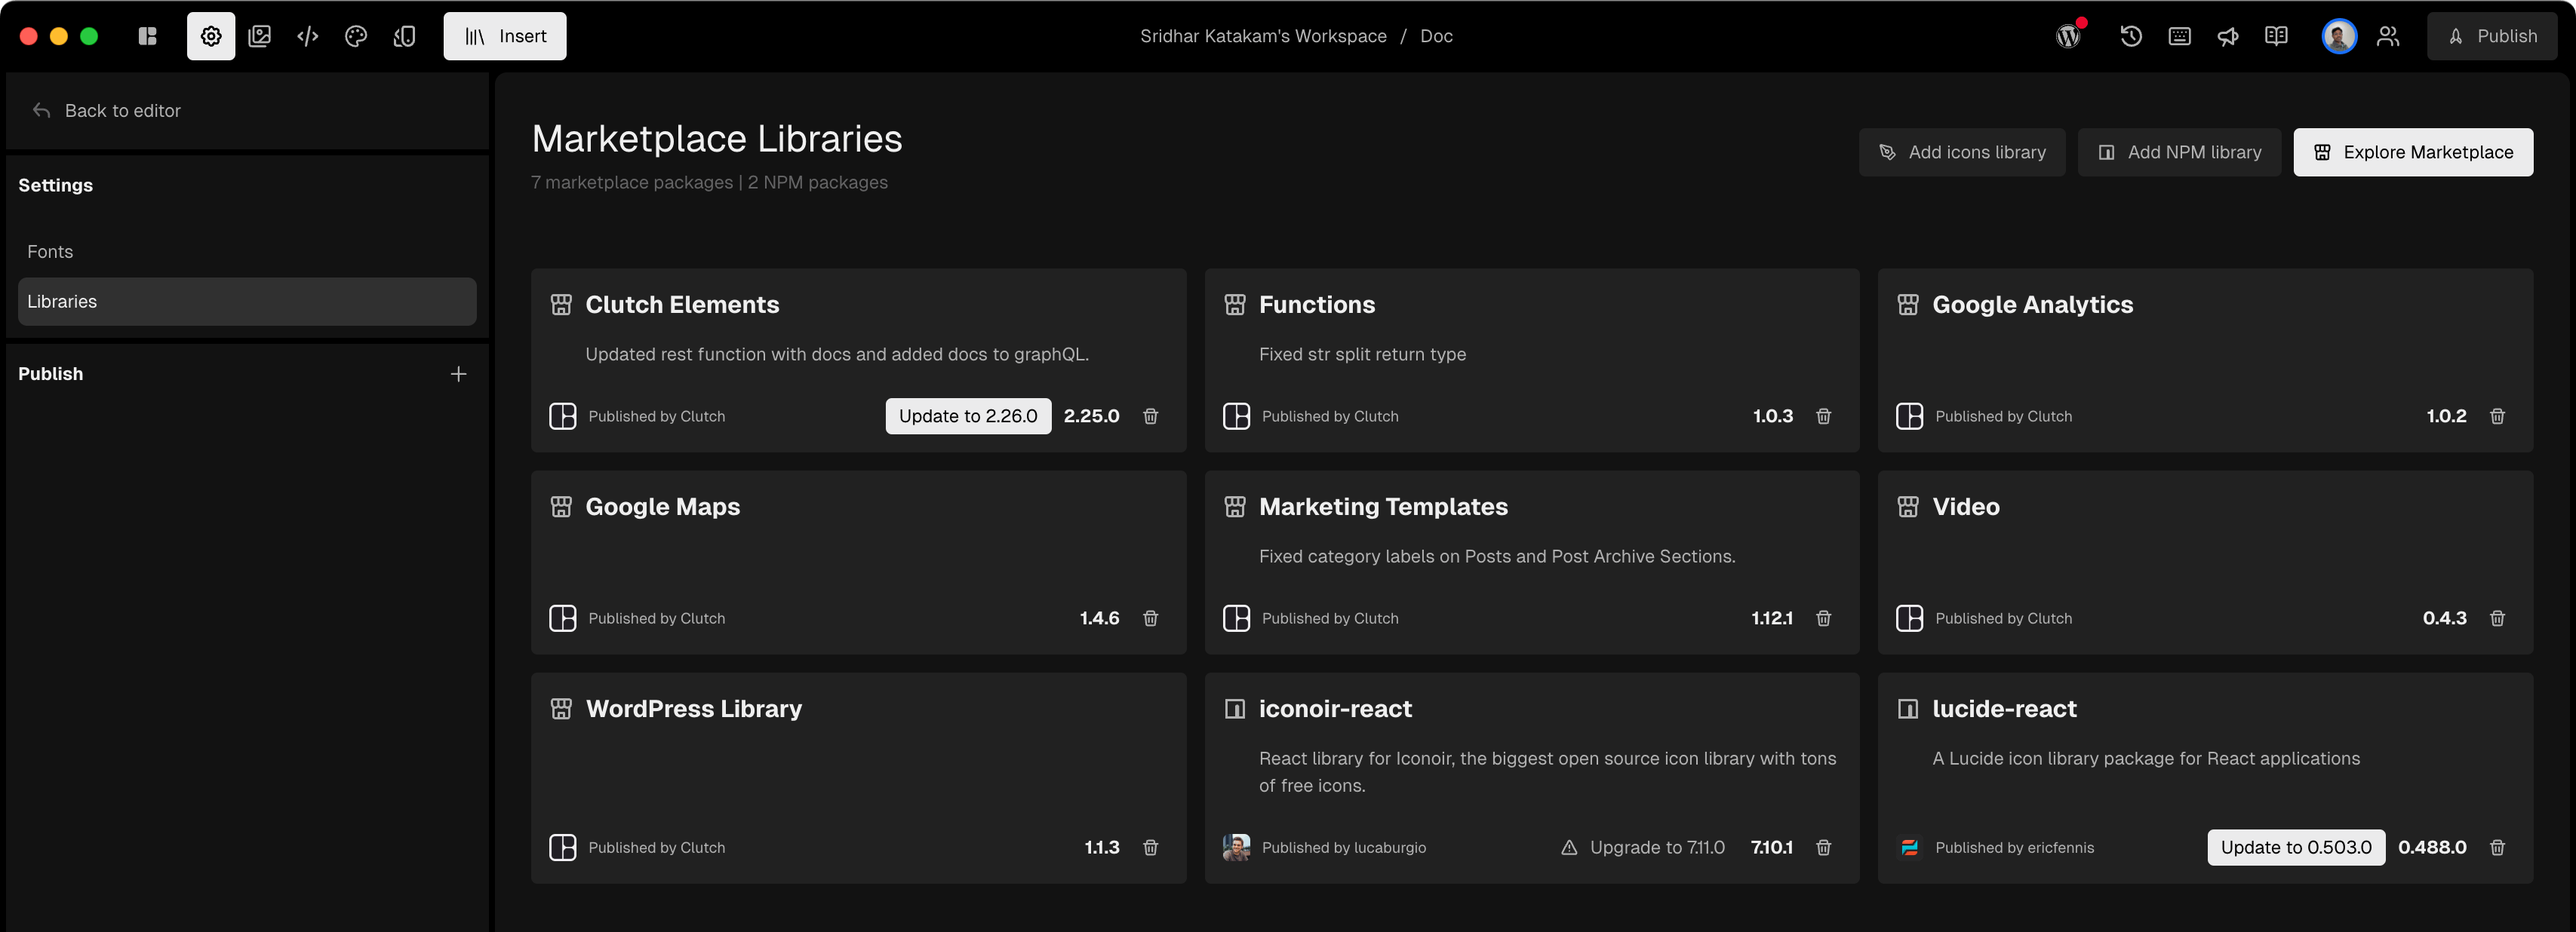
Task: Open the megaphone announcements icon
Action: coord(2228,36)
